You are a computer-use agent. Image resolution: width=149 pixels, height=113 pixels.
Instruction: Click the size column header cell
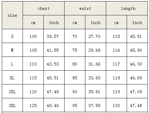point(12,15)
